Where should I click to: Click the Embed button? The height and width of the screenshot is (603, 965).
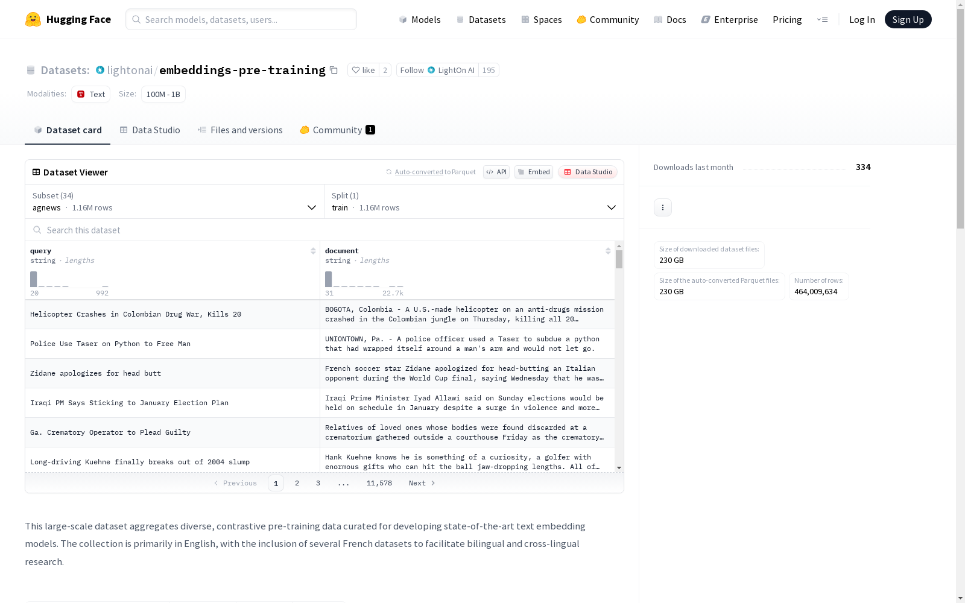[x=534, y=172]
